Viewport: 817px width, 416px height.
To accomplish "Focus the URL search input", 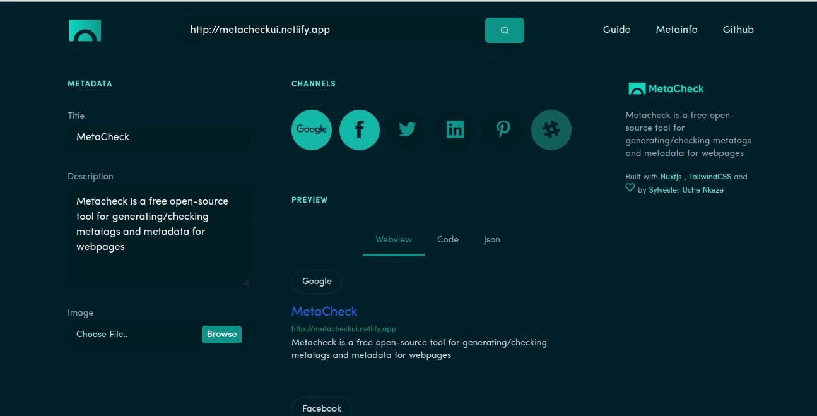I will tap(333, 30).
